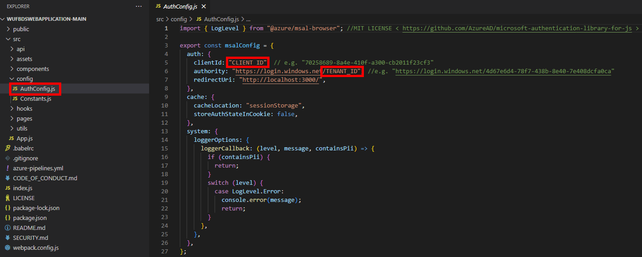Click the markdown icon beside CODE_OF_CONDUCT.md

point(8,178)
